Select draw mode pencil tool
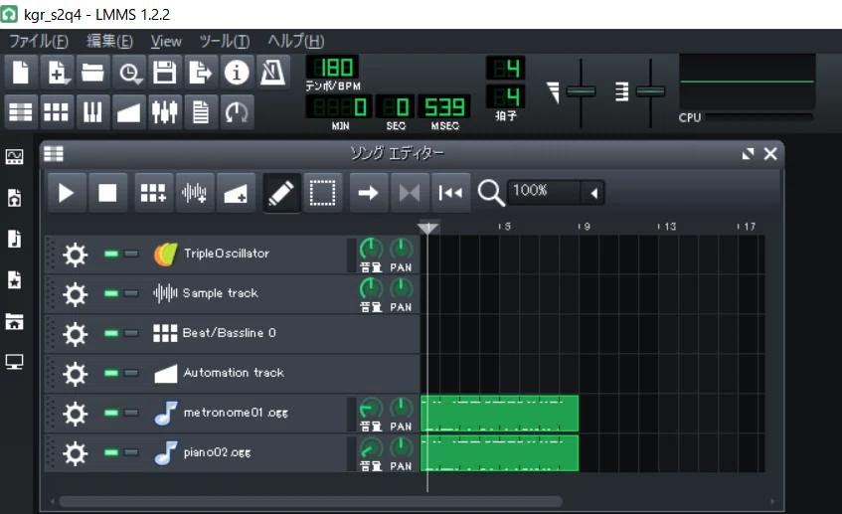 tap(281, 193)
